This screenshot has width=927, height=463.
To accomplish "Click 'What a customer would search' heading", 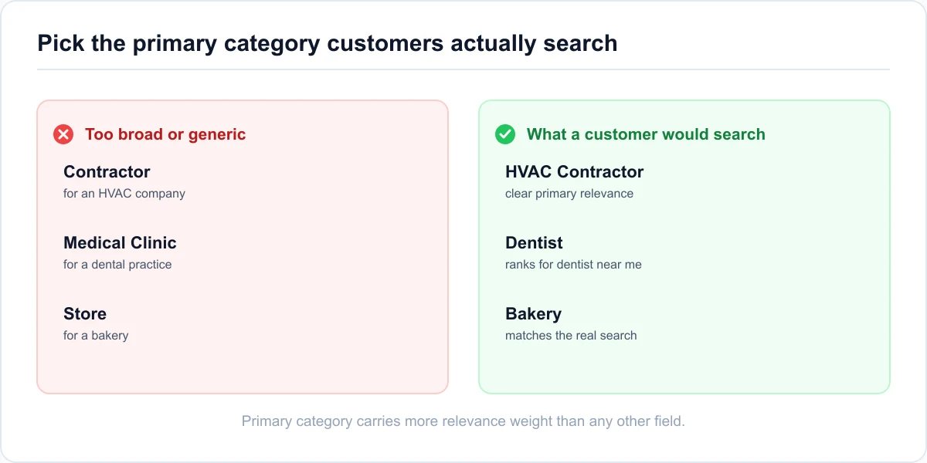I will pos(646,134).
